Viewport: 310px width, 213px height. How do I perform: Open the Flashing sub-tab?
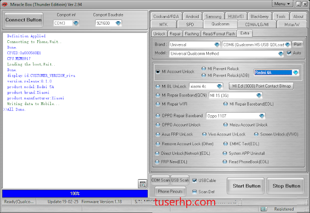pyautogui.click(x=192, y=34)
